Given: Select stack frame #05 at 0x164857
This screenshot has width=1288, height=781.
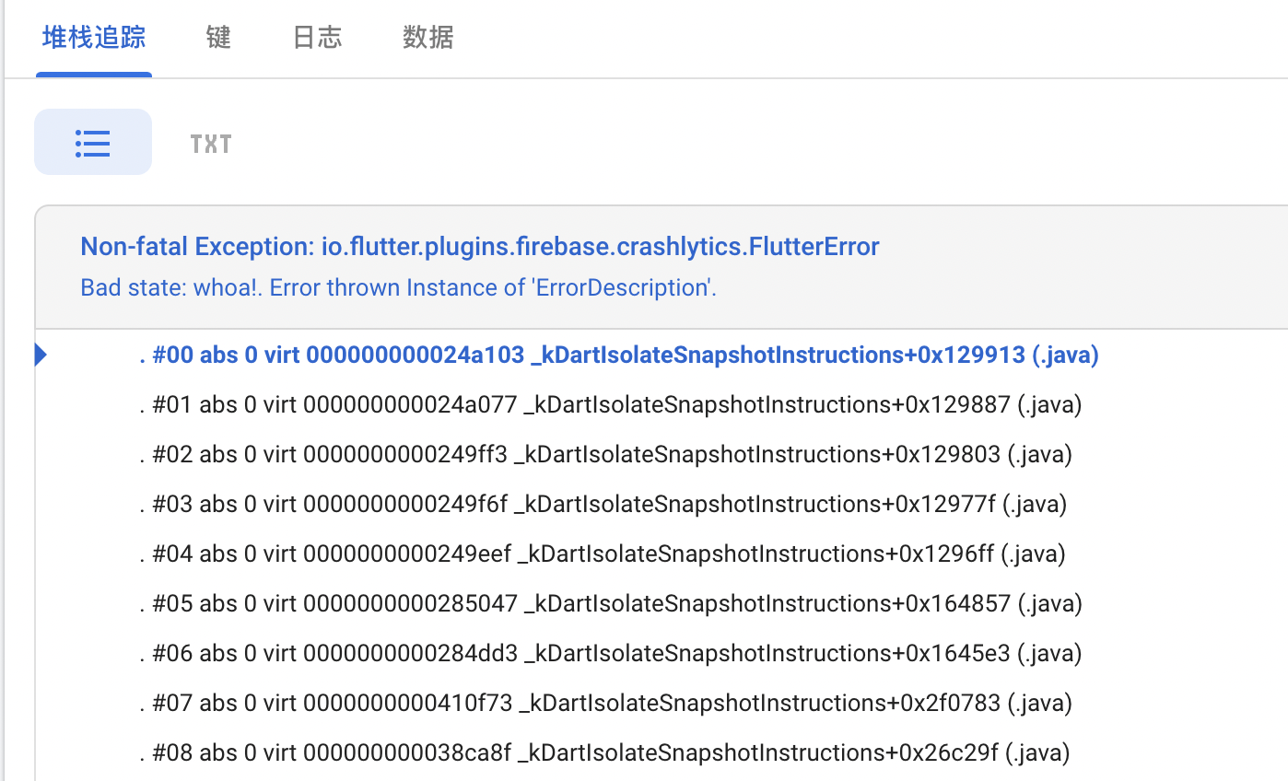Looking at the screenshot, I should click(611, 603).
